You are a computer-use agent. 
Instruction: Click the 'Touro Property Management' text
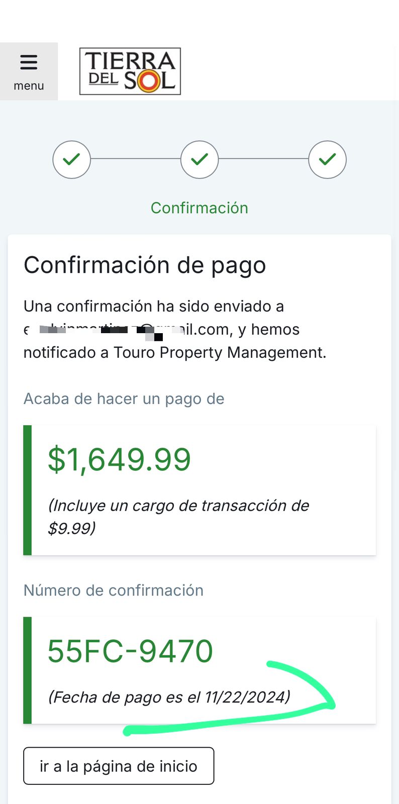coord(219,353)
